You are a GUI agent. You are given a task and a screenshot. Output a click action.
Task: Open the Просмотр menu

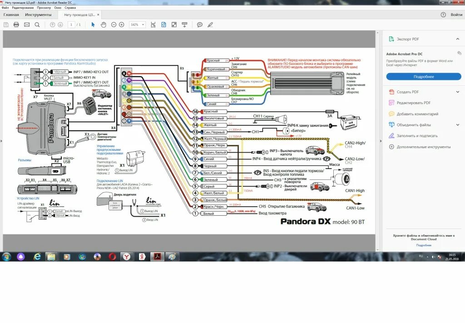(44, 8)
